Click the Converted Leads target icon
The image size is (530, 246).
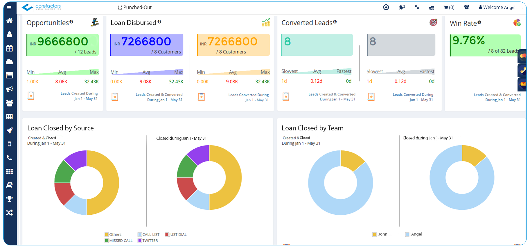433,22
